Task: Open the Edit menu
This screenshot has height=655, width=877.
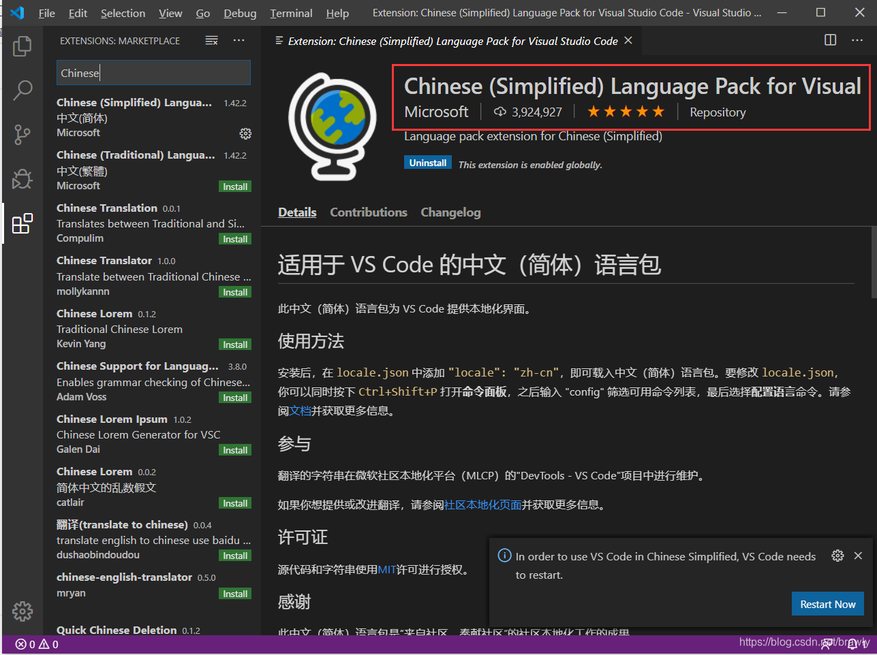Action: 78,13
